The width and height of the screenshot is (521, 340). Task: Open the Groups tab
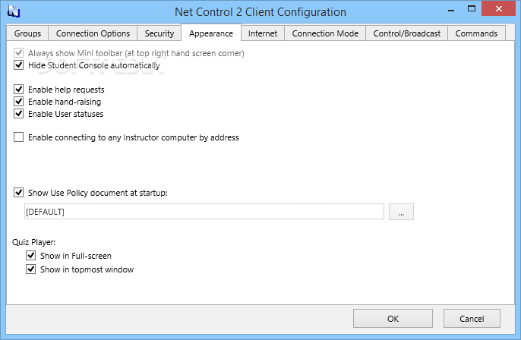coord(27,33)
